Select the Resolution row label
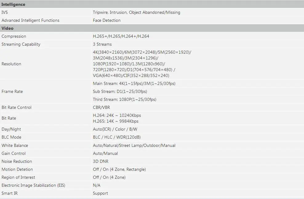The width and height of the screenshot is (304, 199). point(11,64)
